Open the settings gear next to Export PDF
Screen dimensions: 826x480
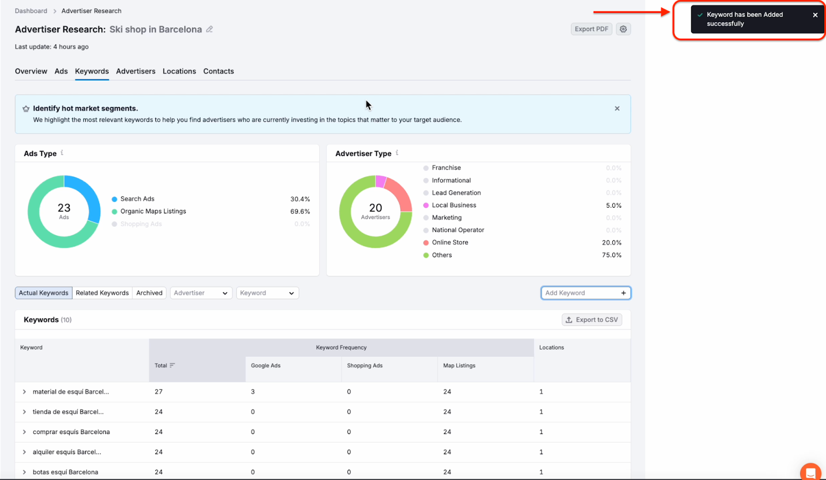pos(623,29)
